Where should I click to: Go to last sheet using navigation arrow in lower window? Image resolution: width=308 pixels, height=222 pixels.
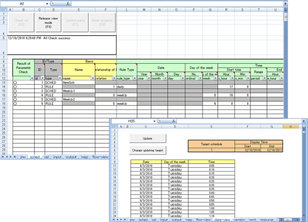(x=125, y=220)
